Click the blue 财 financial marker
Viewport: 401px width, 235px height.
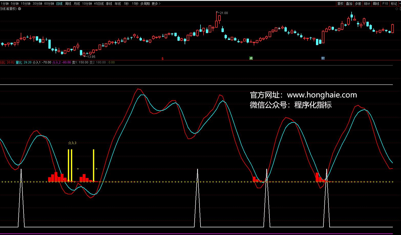coord(323,58)
